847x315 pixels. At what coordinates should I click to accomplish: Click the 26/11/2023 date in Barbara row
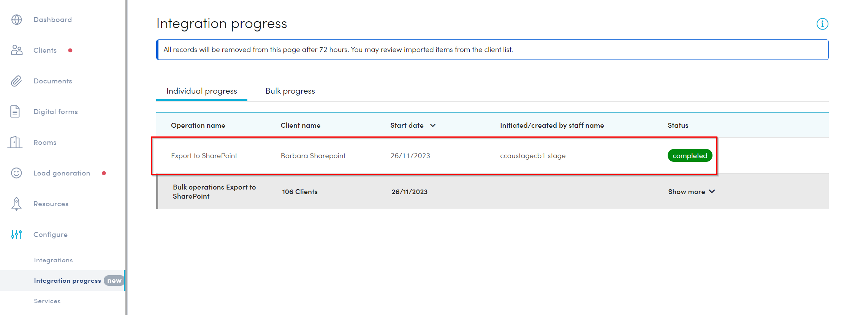pyautogui.click(x=410, y=155)
